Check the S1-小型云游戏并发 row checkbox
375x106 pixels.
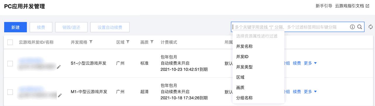(10, 63)
